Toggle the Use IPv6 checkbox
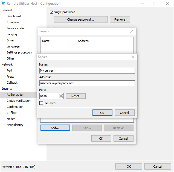Viewport: 174px width, 172px height. tap(41, 103)
